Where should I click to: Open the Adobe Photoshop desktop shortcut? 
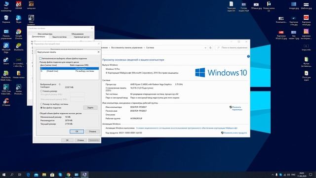coord(19,89)
